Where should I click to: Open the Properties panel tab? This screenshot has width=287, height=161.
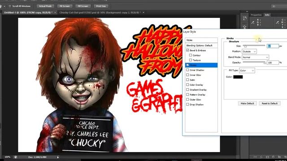click(256, 15)
